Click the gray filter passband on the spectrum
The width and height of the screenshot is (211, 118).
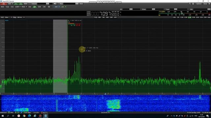click(x=60, y=56)
